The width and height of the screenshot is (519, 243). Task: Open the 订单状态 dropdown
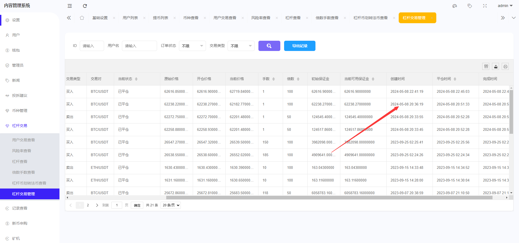point(192,46)
